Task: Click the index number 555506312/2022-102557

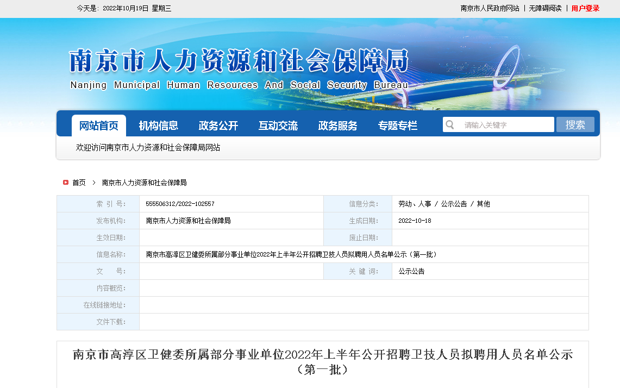Action: 180,204
